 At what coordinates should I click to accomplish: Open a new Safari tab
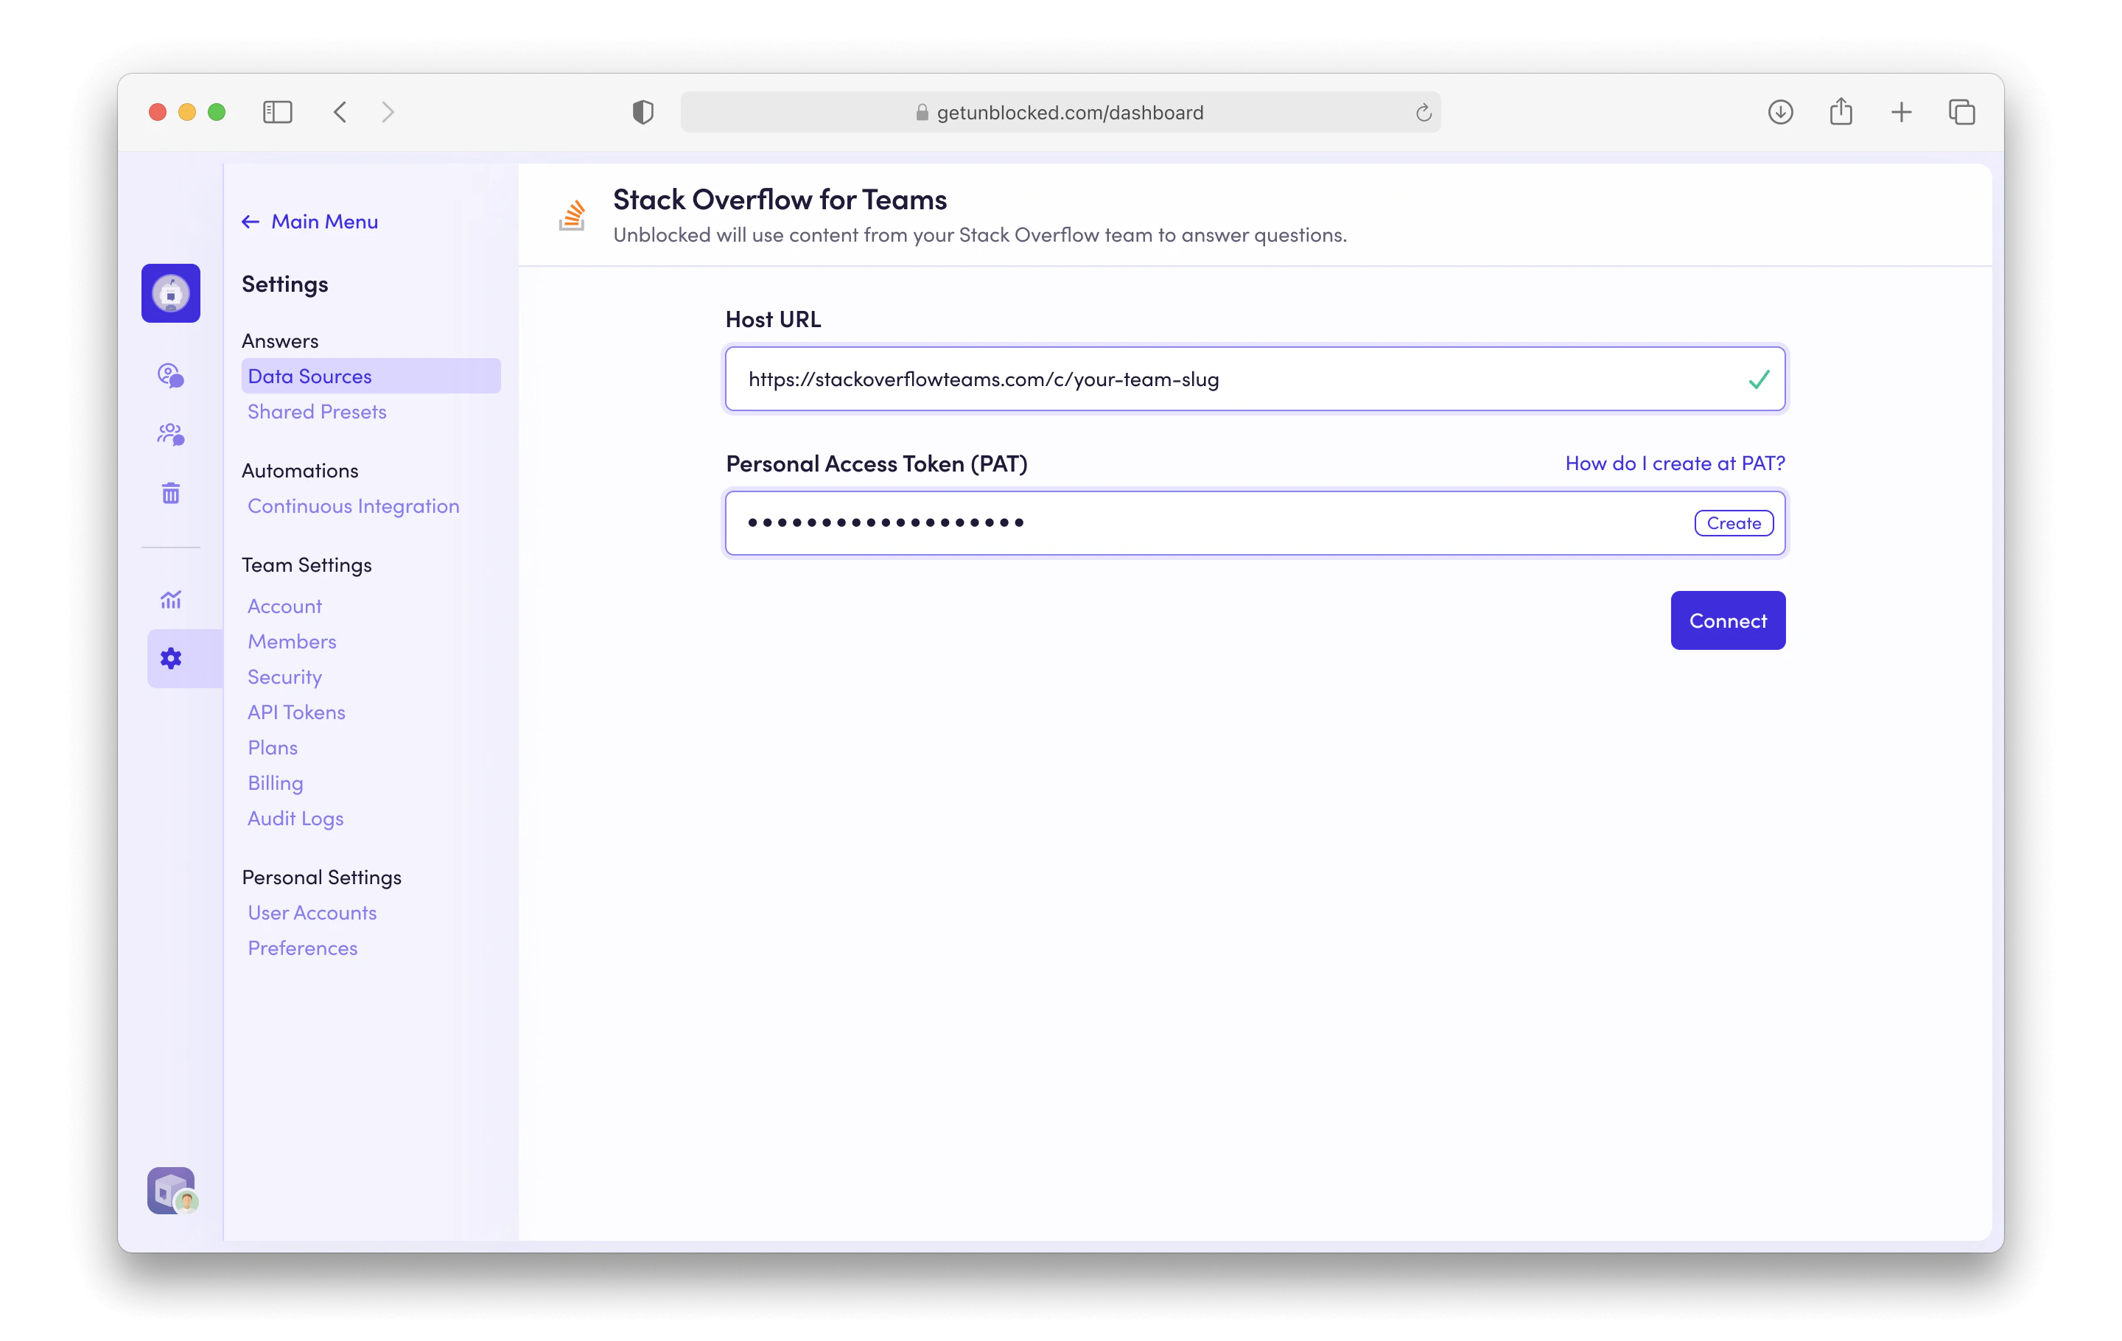tap(1902, 112)
